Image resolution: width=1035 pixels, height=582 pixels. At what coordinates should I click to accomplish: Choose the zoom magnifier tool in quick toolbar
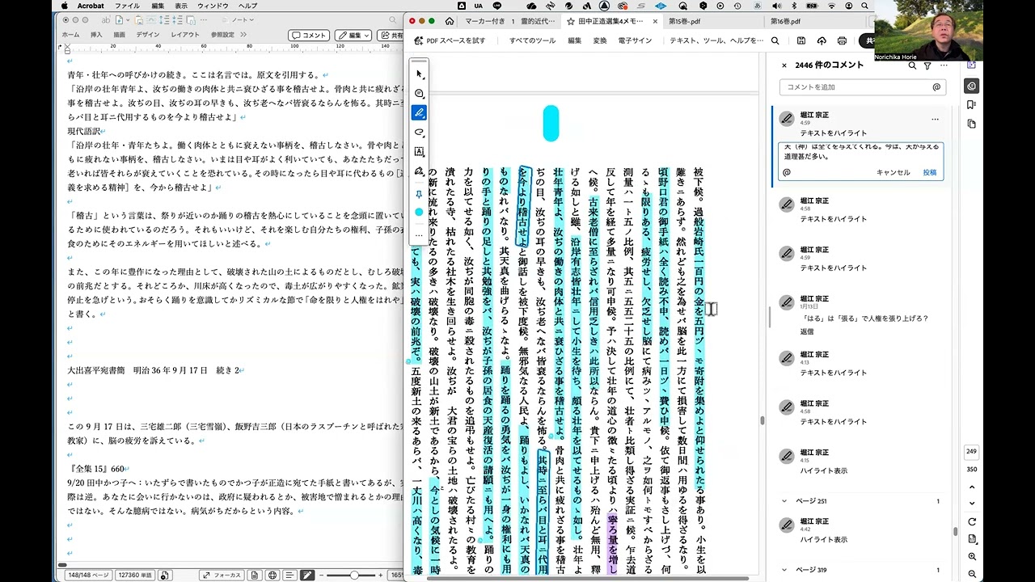pos(419,94)
